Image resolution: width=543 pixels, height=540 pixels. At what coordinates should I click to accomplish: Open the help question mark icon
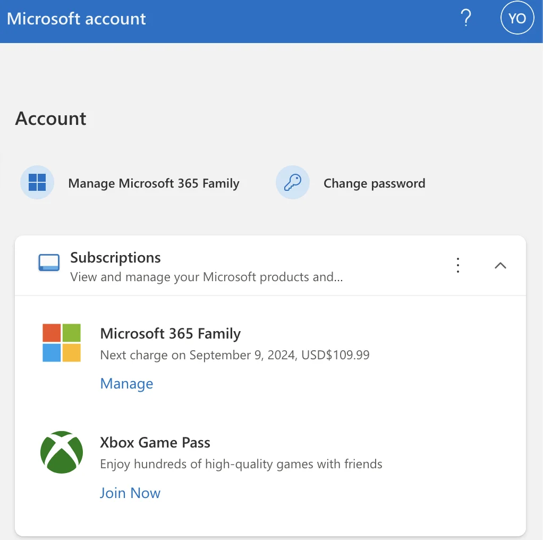[466, 18]
